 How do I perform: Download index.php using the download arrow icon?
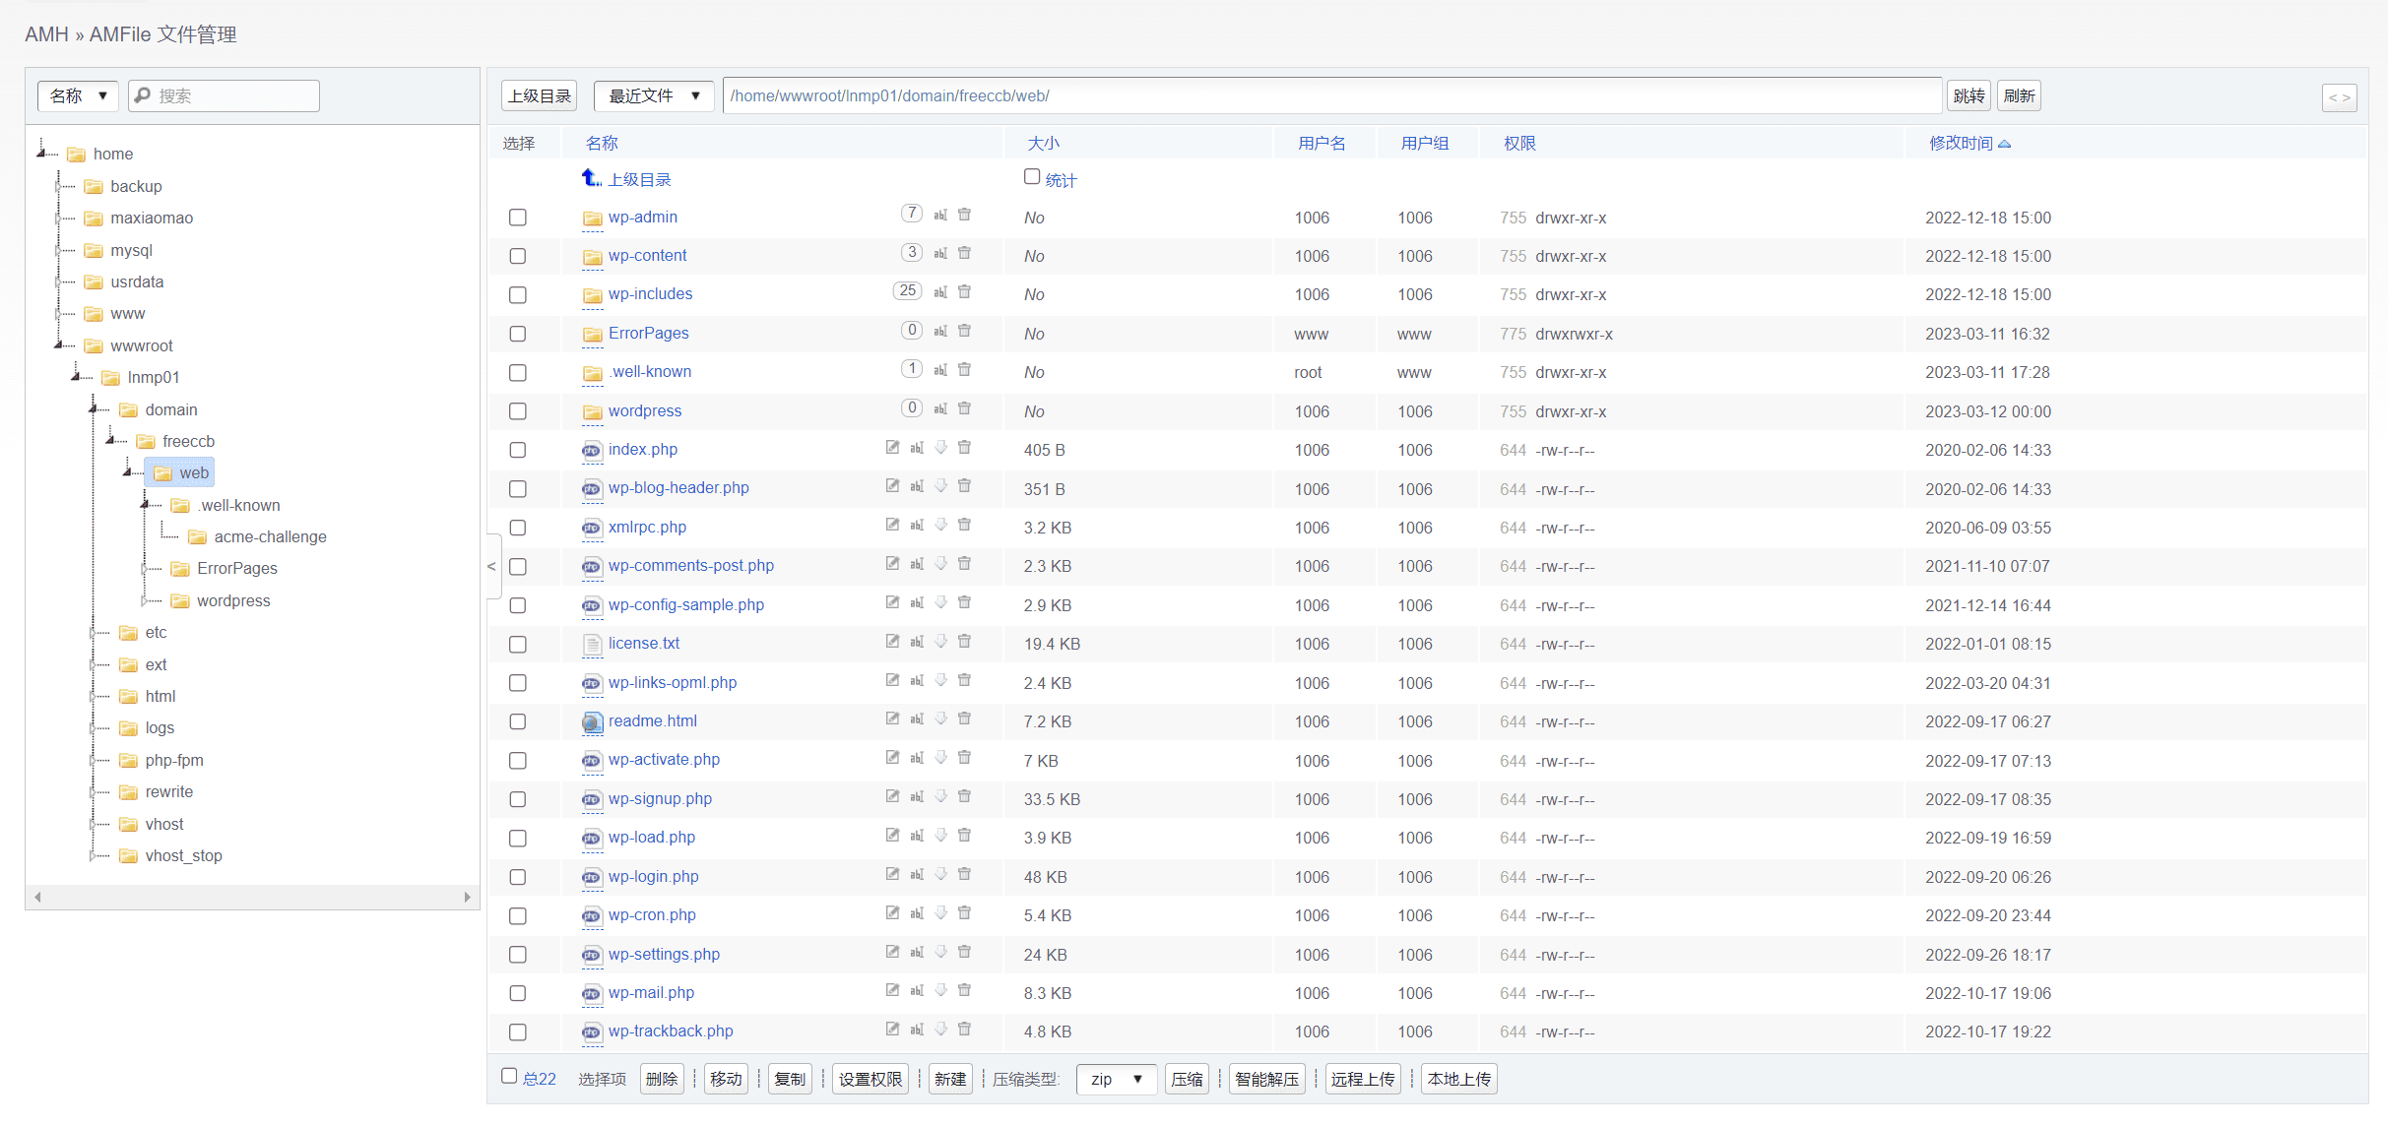(x=941, y=448)
